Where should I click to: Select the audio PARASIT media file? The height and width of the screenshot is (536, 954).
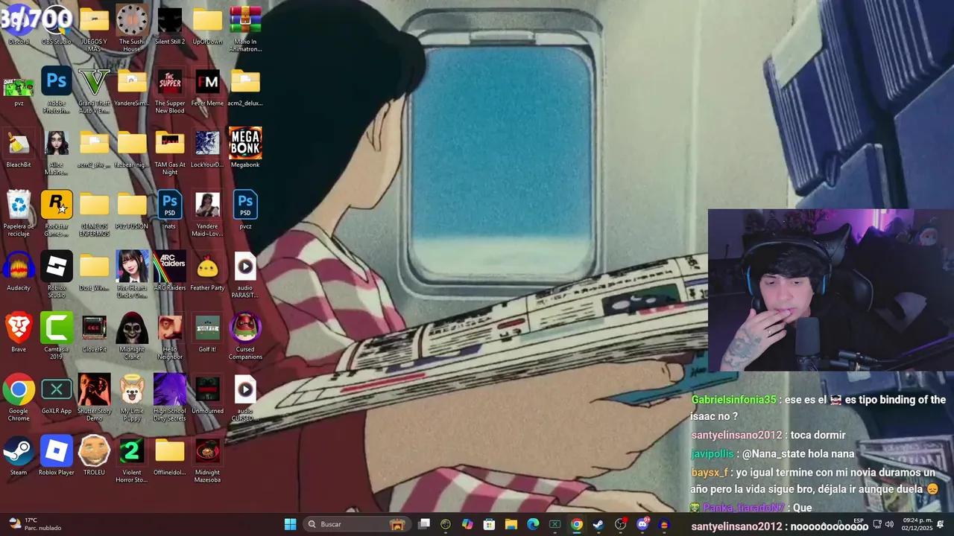(245, 275)
